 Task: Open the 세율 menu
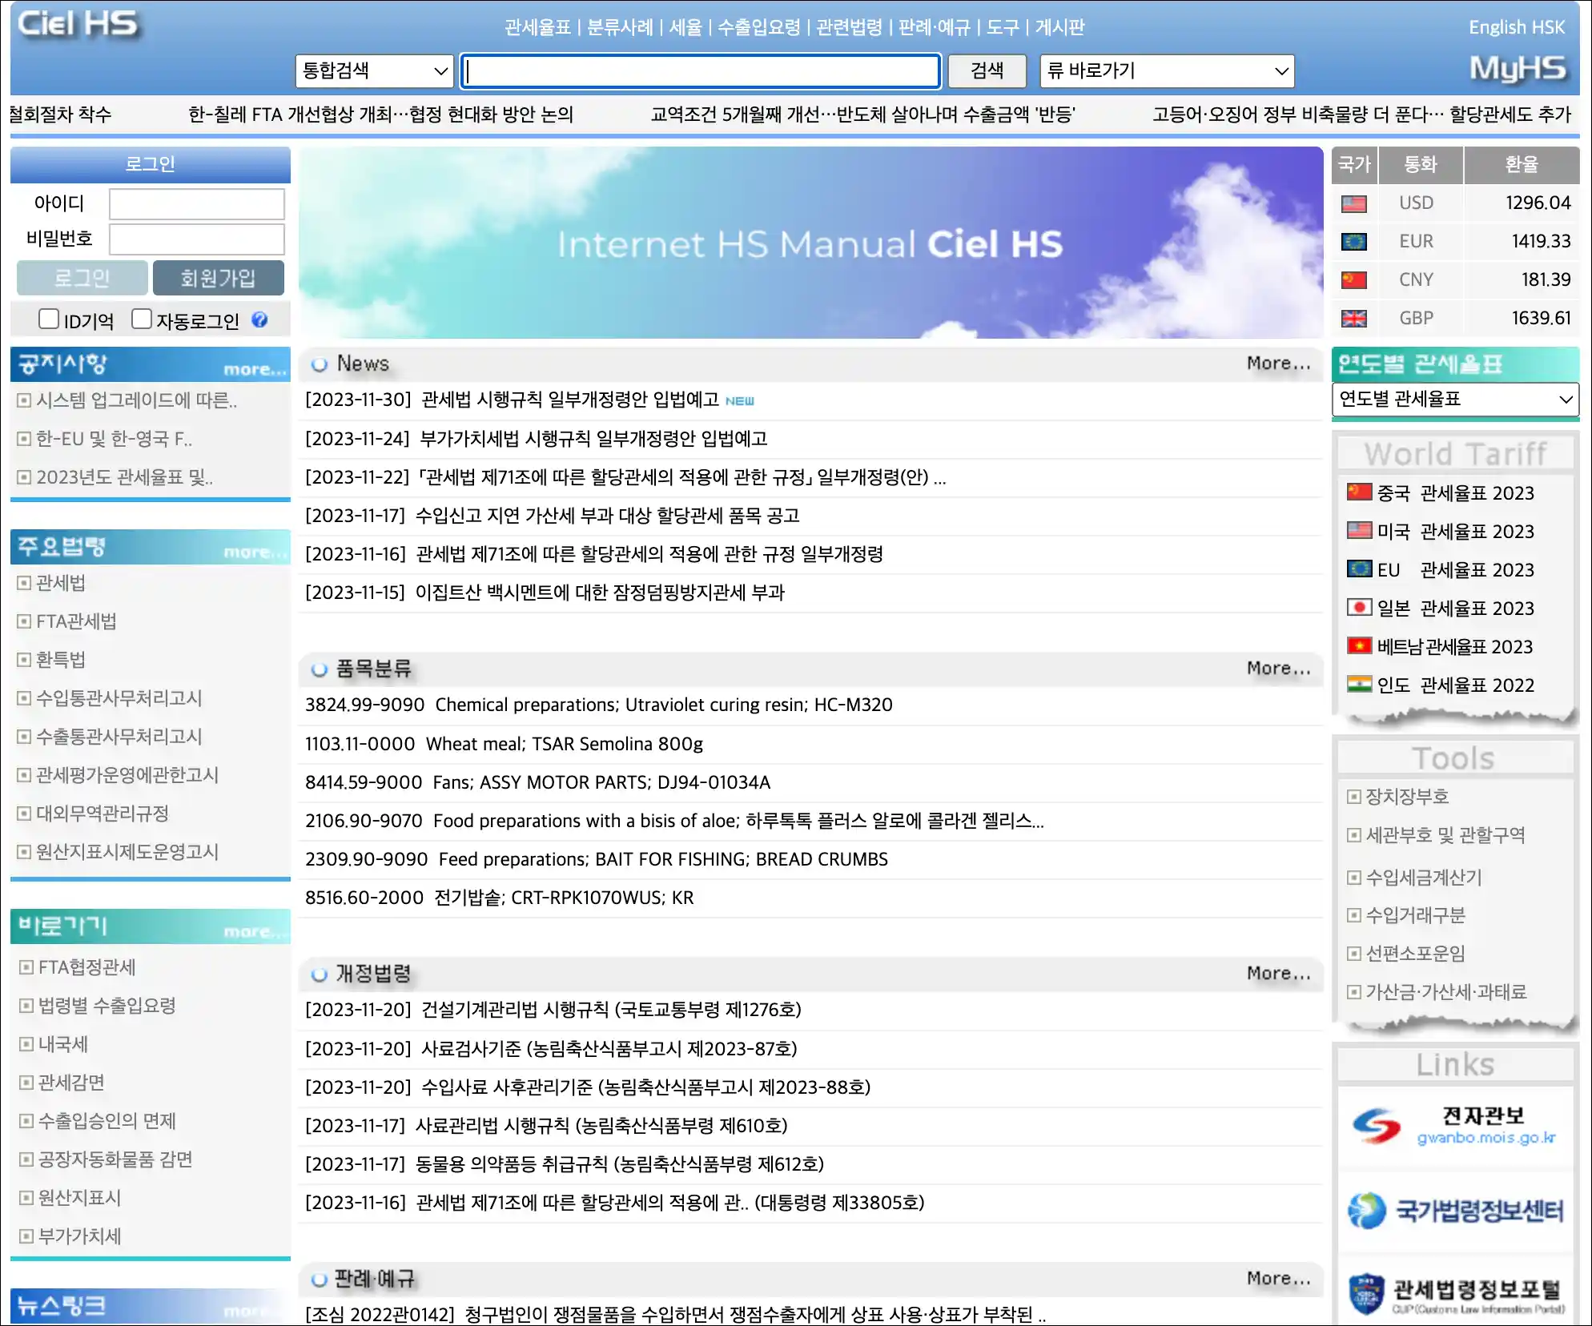[685, 27]
